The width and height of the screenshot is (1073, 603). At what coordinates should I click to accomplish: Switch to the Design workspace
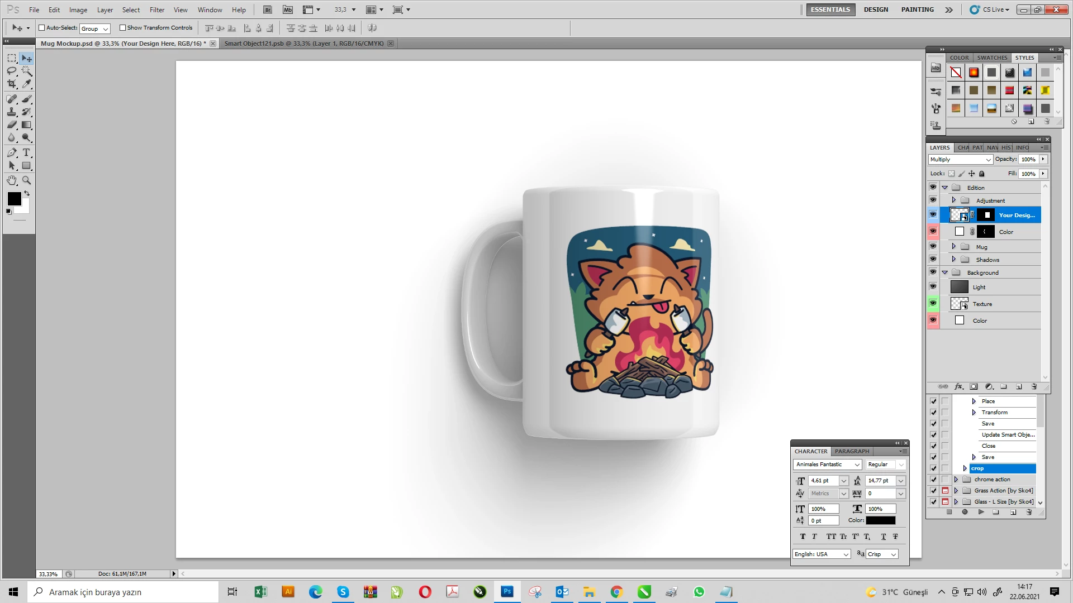875,9
